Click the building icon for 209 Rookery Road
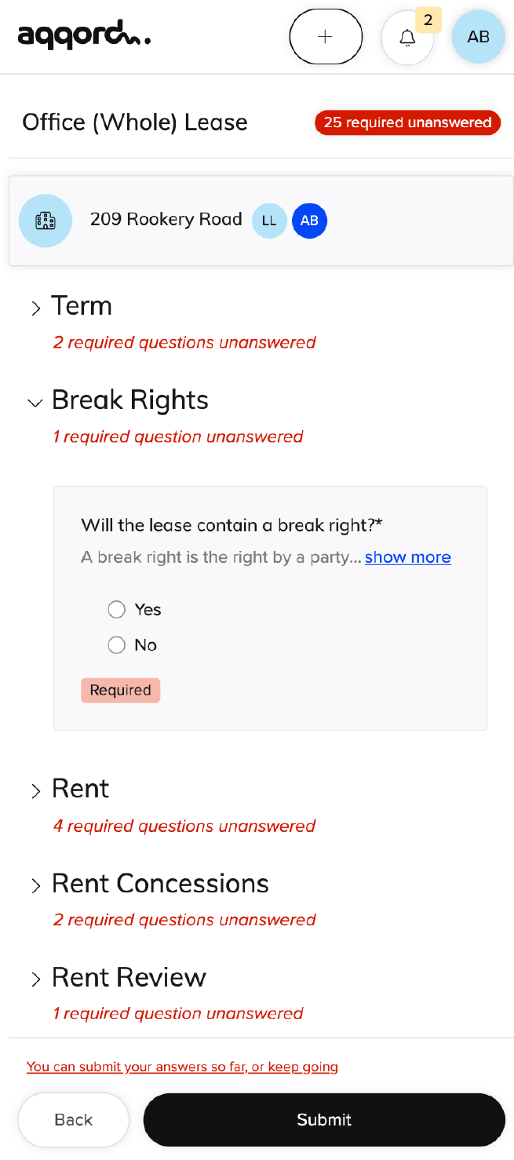Image resolution: width=514 pixels, height=1160 pixels. (46, 221)
